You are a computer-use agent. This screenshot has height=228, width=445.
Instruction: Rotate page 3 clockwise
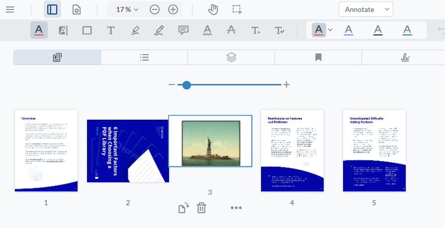click(183, 208)
